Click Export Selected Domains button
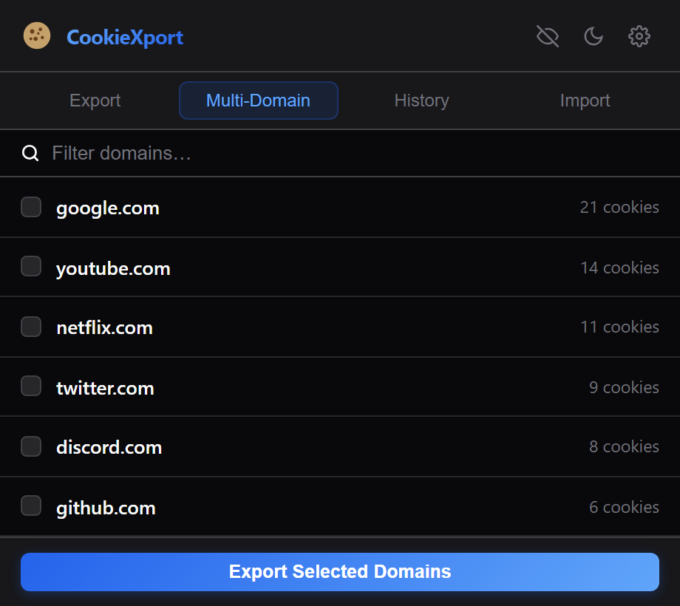The width and height of the screenshot is (680, 606). pos(340,572)
